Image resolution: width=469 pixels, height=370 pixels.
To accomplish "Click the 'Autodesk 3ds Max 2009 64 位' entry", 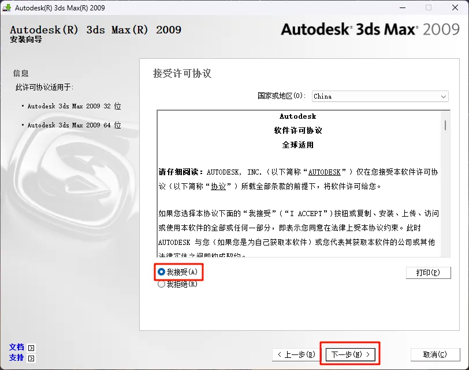I will pyautogui.click(x=74, y=125).
